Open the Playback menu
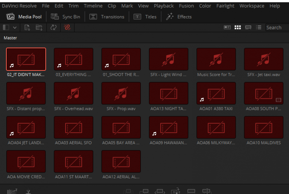 164,6
